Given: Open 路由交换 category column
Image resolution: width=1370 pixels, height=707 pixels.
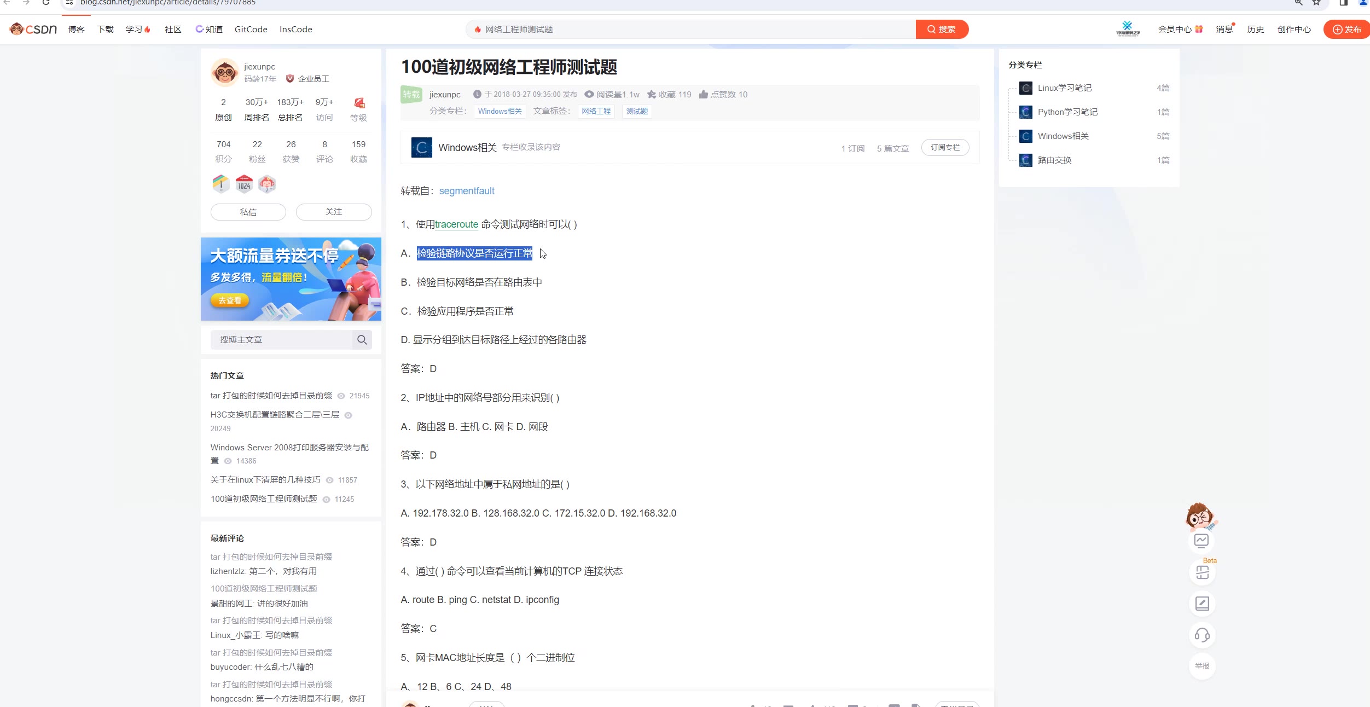Looking at the screenshot, I should coord(1054,160).
